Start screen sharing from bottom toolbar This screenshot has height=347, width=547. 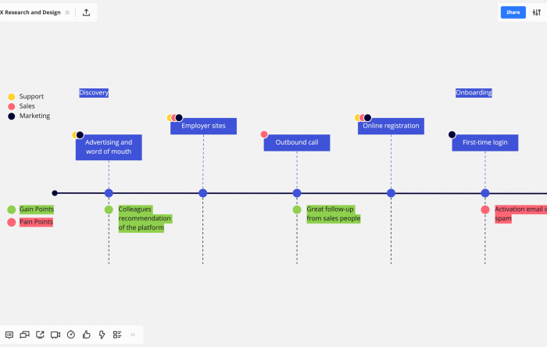(x=40, y=334)
